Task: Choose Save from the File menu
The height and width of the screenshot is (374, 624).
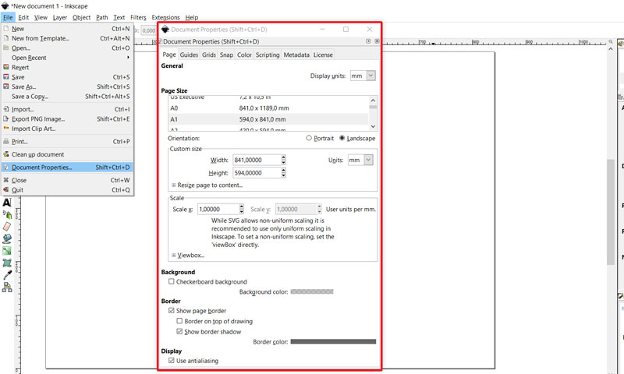Action: tap(67, 77)
